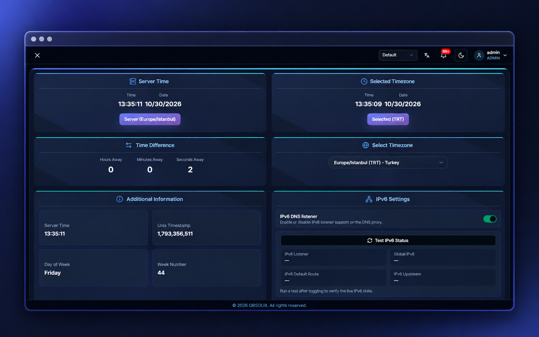This screenshot has height=337, width=539.
Task: Toggle dark mode moon icon
Action: [461, 55]
